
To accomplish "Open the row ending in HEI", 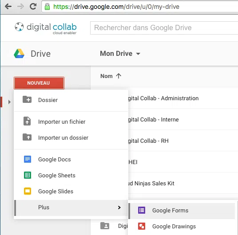I will coord(183,162).
